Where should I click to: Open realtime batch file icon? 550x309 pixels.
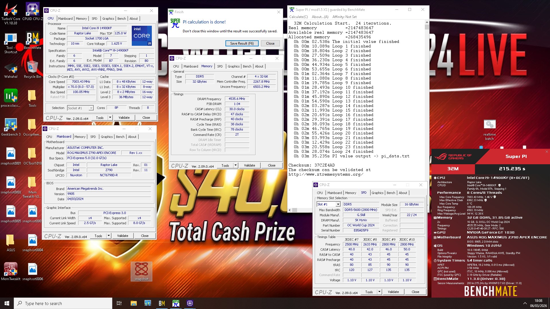489,130
